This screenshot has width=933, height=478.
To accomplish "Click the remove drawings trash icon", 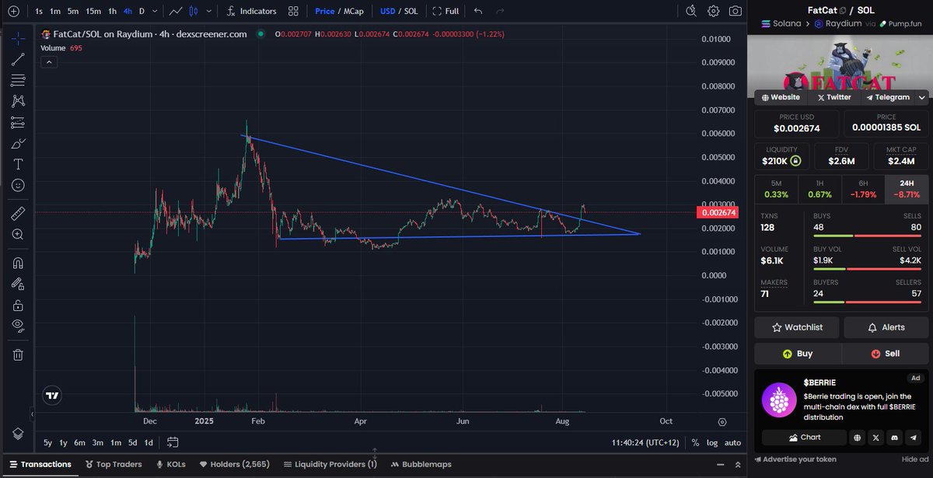I will [x=16, y=354].
